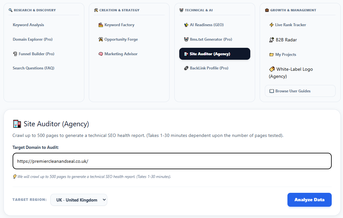Select Keyword Factory text label
343x218 pixels.
click(120, 25)
